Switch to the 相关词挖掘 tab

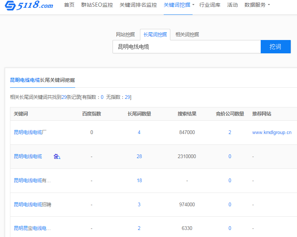pos(187,34)
